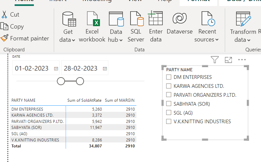Open More options ellipsis on slicer
The height and width of the screenshot is (162, 261).
pyautogui.click(x=242, y=60)
